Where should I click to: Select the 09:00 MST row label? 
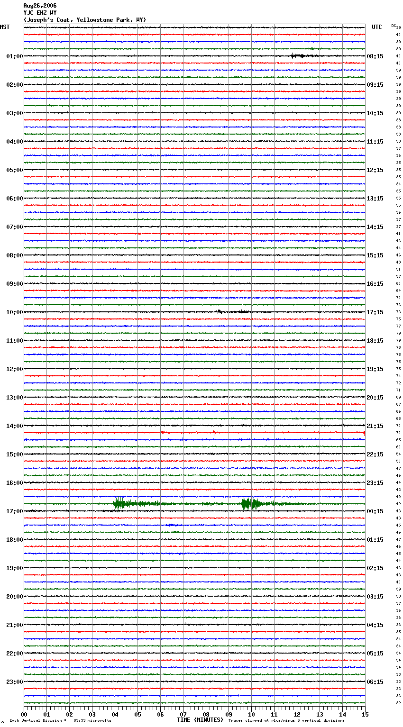point(15,284)
